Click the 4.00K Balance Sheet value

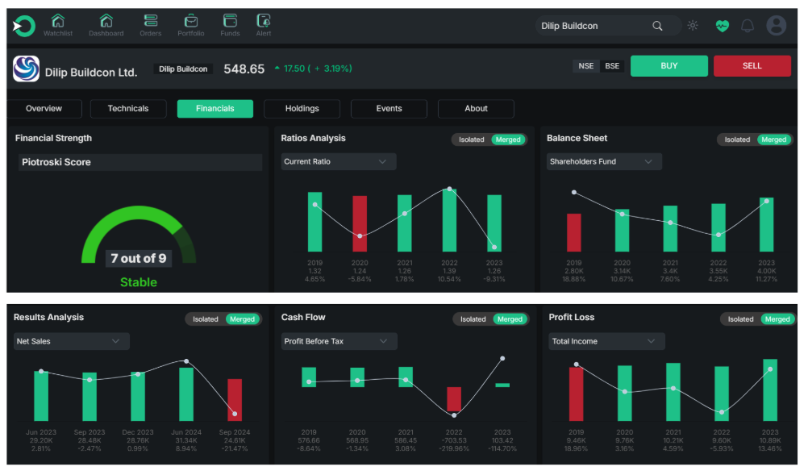click(x=766, y=271)
